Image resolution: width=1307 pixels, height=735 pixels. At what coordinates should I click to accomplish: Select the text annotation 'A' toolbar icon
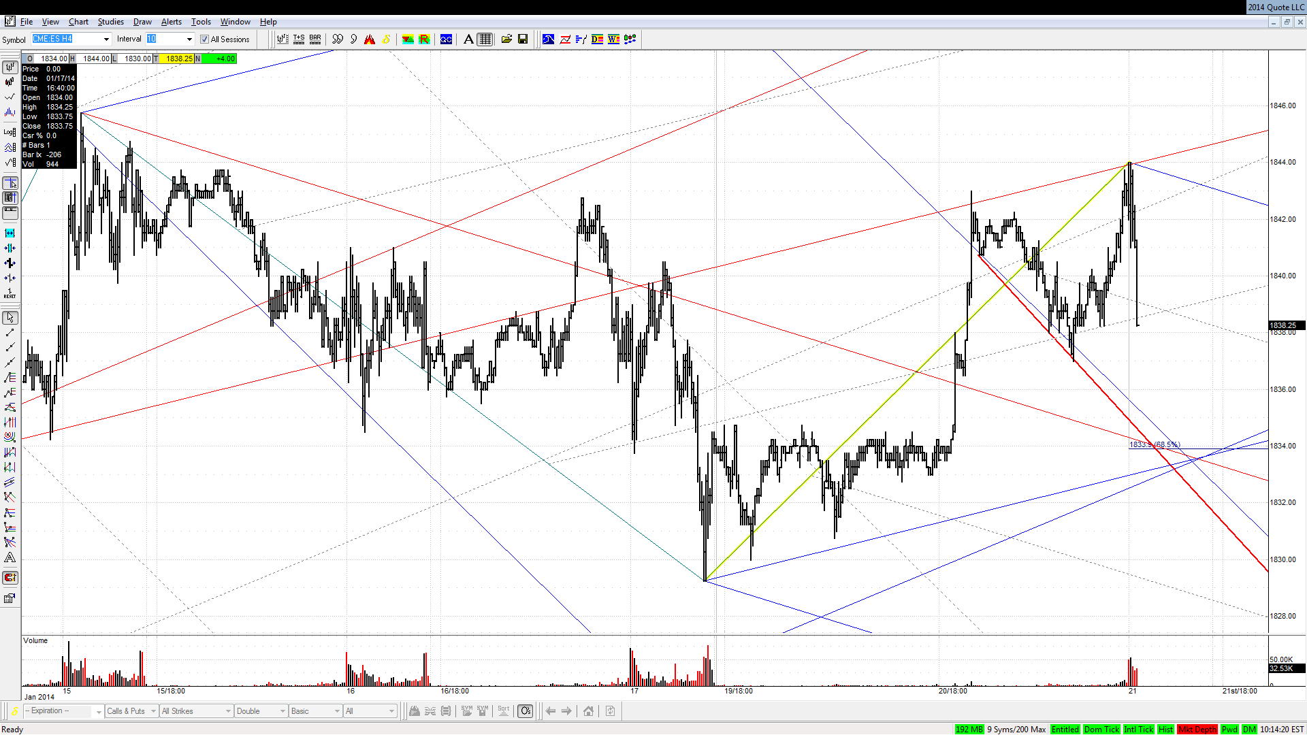468,39
